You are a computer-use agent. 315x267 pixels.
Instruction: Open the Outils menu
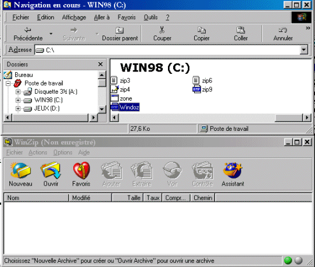coord(151,17)
